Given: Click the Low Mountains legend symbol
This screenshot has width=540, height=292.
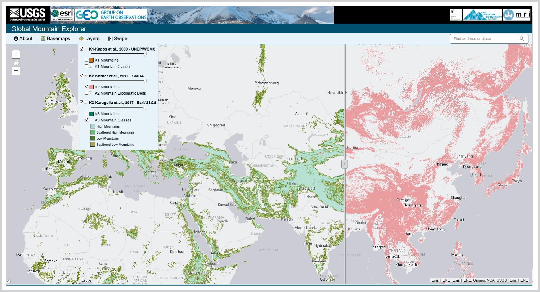Looking at the screenshot, I should point(93,139).
